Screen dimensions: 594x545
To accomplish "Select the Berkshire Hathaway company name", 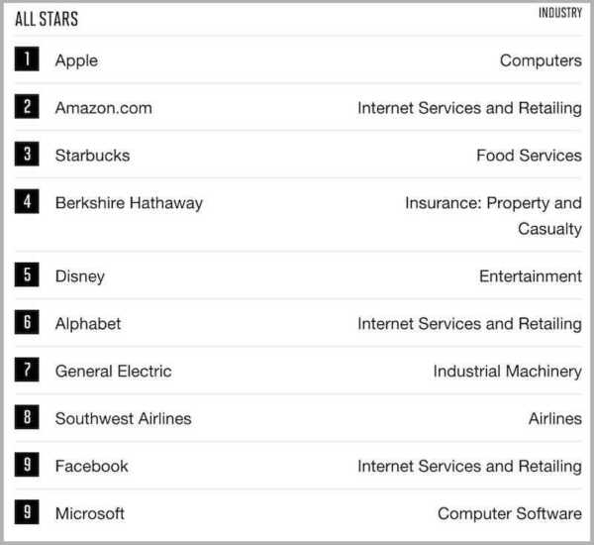I will (x=129, y=203).
